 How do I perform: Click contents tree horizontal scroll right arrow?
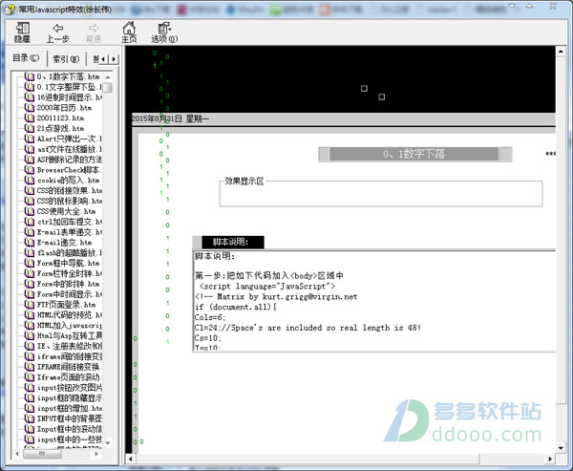(x=96, y=454)
